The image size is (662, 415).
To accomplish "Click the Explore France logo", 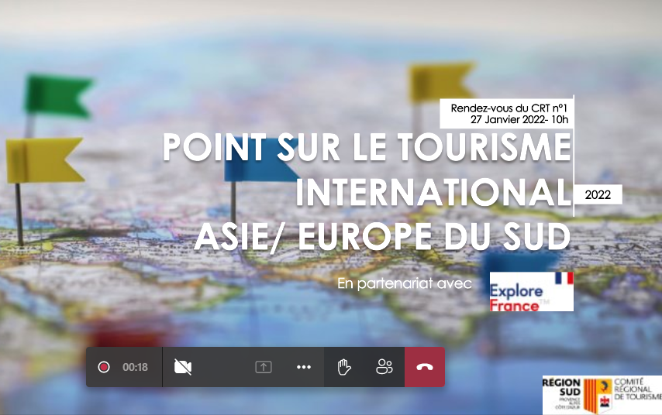I will tap(532, 291).
